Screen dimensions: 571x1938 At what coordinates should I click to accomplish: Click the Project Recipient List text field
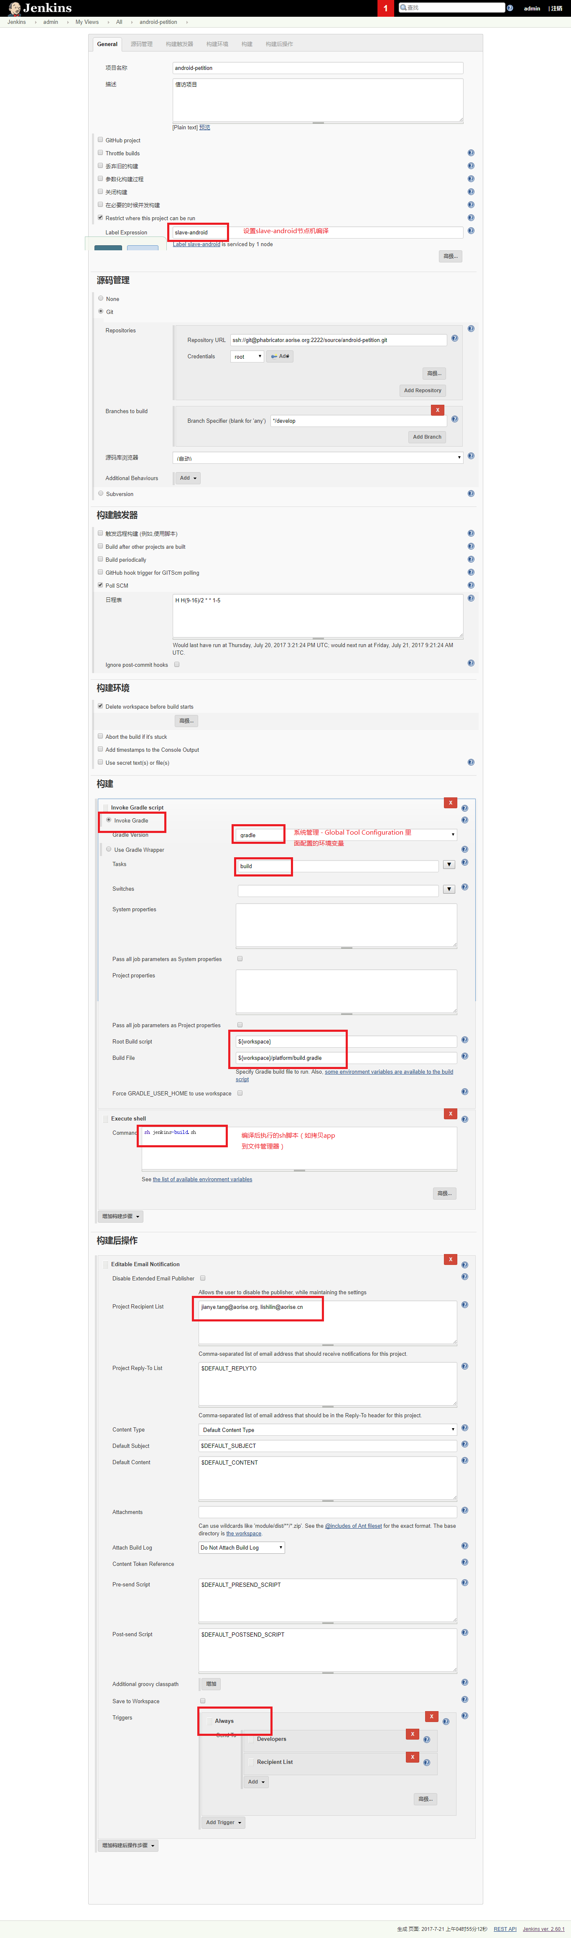coord(328,1323)
